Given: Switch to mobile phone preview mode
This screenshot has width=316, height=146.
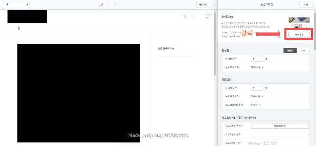Looking at the screenshot, I should 115,4.
